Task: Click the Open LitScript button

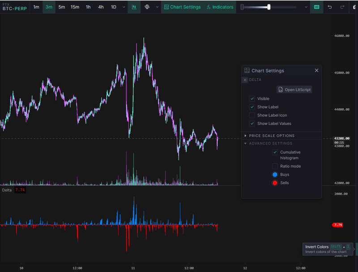Action: click(x=294, y=90)
